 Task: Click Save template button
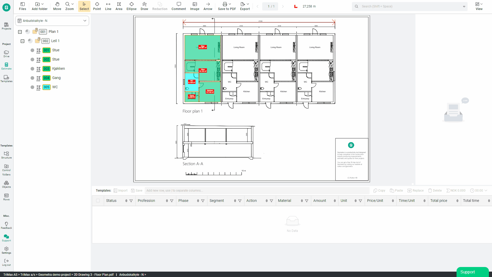[137, 191]
